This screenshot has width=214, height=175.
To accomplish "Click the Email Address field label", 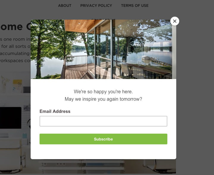I will [55, 111].
